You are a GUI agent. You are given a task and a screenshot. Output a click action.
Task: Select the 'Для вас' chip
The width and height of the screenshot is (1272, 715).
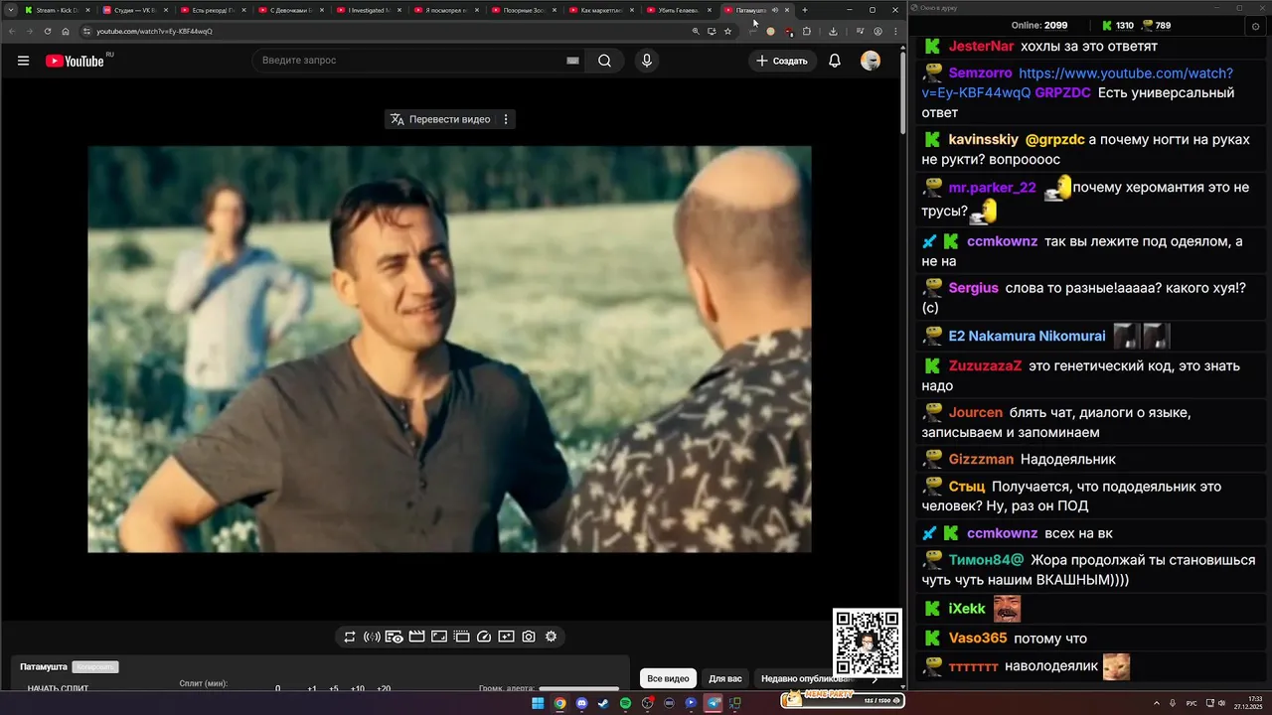click(725, 679)
